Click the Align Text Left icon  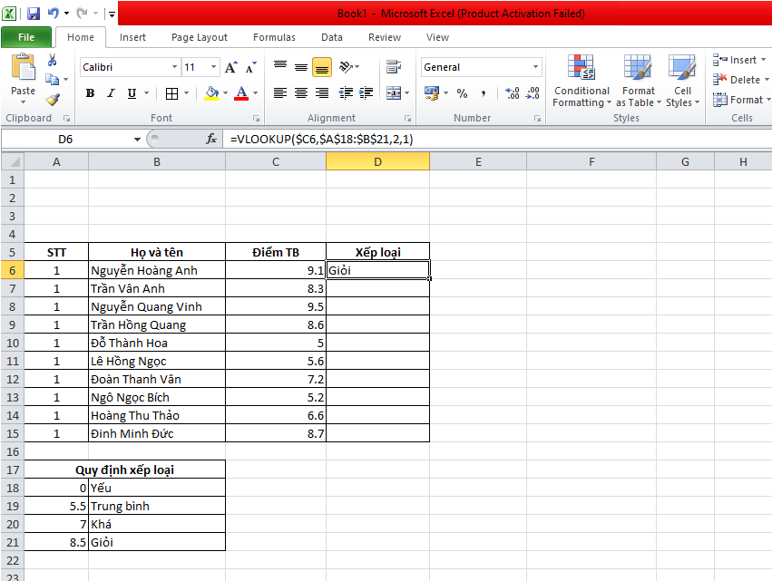coord(280,93)
